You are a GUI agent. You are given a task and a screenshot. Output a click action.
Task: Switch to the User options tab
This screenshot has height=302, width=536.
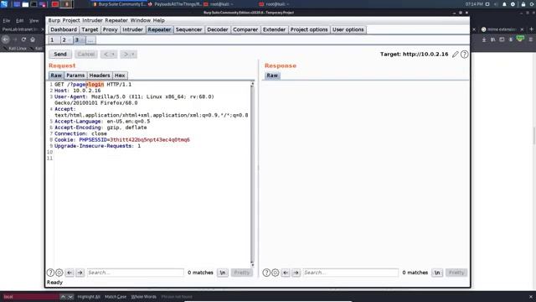[348, 30]
